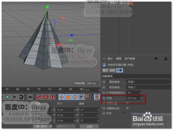173x130 pixels.
Task: Click the coordinate manager grip dots icon
Action: (32, 104)
